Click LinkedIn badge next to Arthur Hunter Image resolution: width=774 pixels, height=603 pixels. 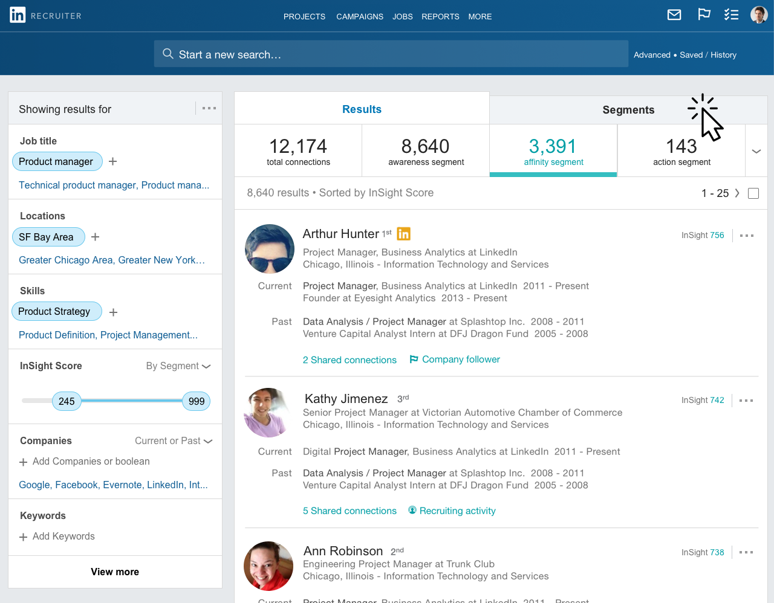(x=403, y=233)
